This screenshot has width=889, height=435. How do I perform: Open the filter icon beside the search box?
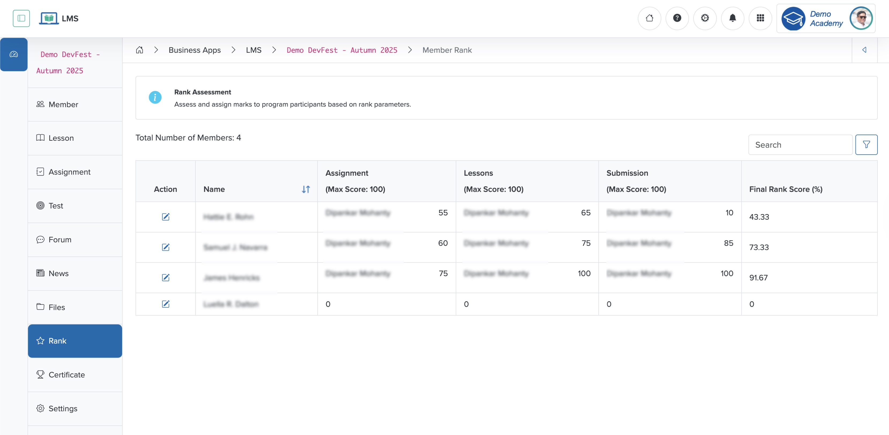tap(867, 144)
